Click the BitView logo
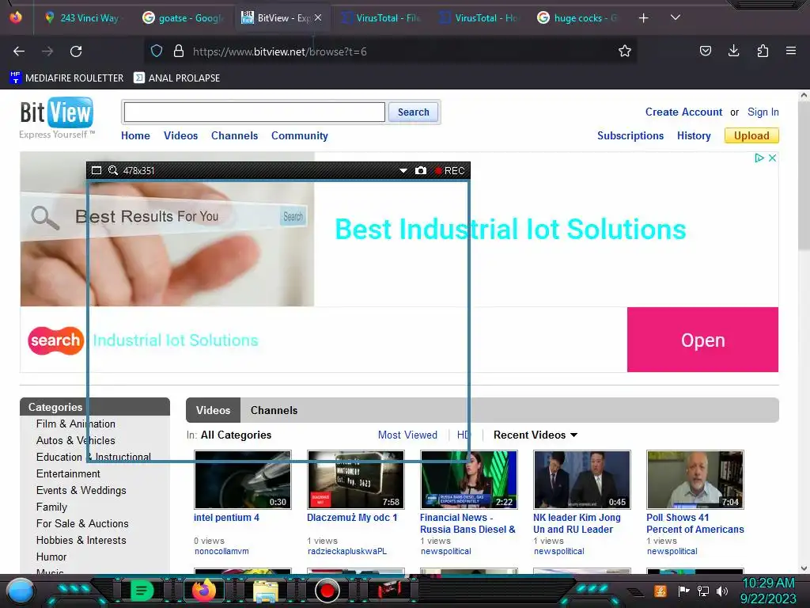The height and width of the screenshot is (608, 810). point(57,118)
